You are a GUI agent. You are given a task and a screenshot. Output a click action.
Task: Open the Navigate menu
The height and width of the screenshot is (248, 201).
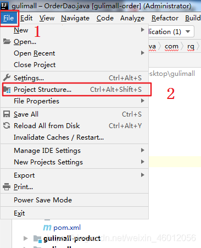click(x=75, y=18)
